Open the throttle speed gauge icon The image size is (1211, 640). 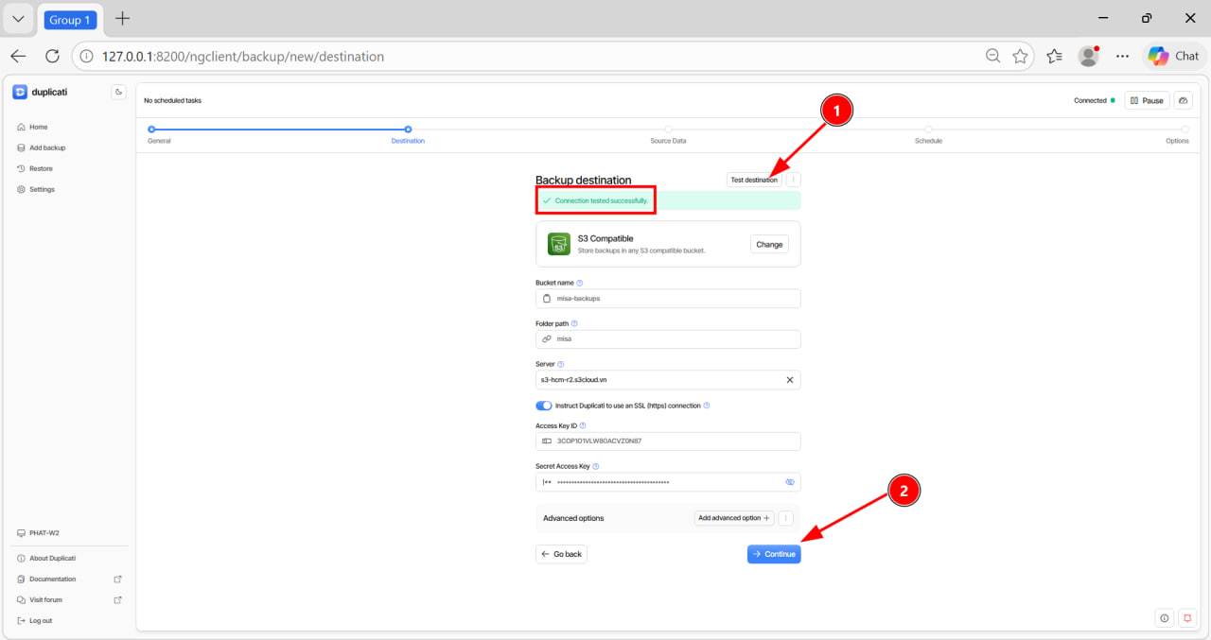point(1183,100)
